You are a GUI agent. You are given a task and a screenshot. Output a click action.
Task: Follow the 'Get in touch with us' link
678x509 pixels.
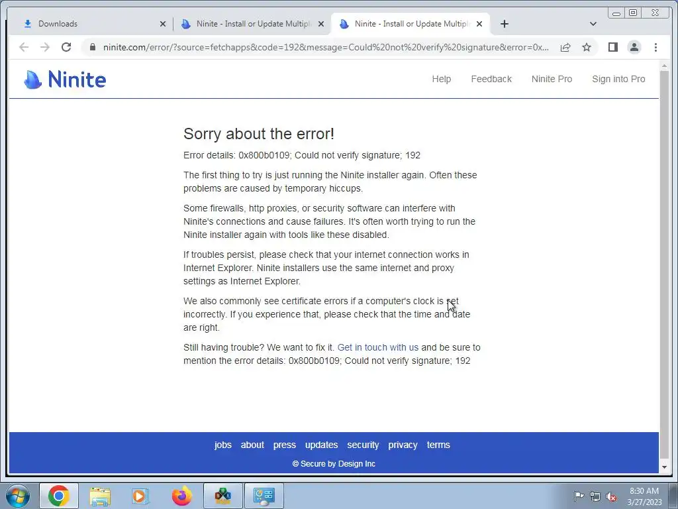coord(378,347)
